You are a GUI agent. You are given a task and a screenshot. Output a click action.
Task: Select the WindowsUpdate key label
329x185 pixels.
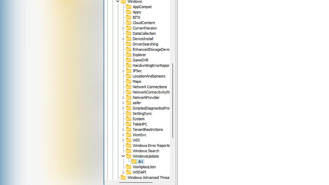[146, 156]
